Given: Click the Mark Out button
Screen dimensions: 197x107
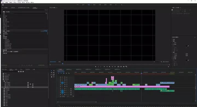Looking at the screenshot, I should [x=101, y=67].
